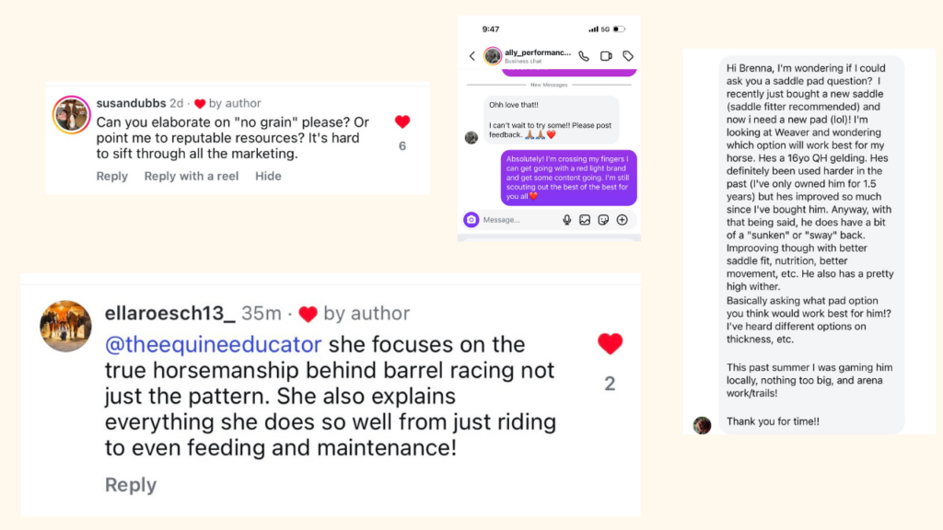Screen dimensions: 943x530
Task: Open ellaroesch13_ profile avatar
Action: click(x=65, y=326)
